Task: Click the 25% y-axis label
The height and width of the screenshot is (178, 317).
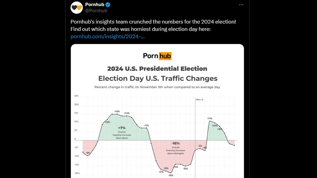Action: (x=76, y=96)
